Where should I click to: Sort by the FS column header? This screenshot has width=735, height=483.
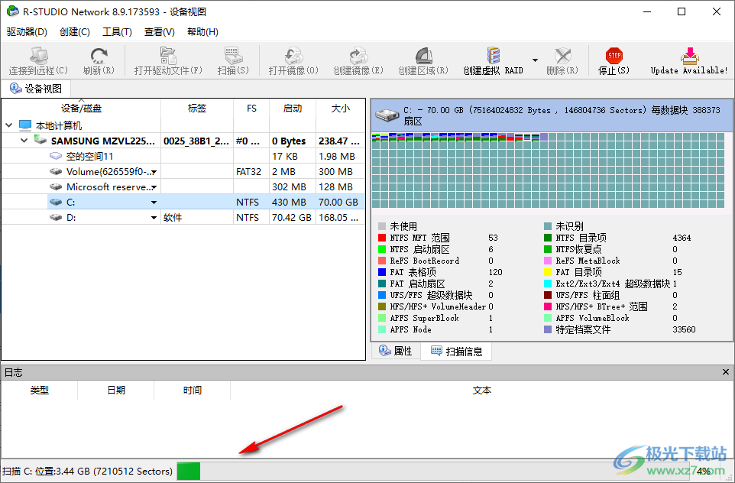pos(251,109)
